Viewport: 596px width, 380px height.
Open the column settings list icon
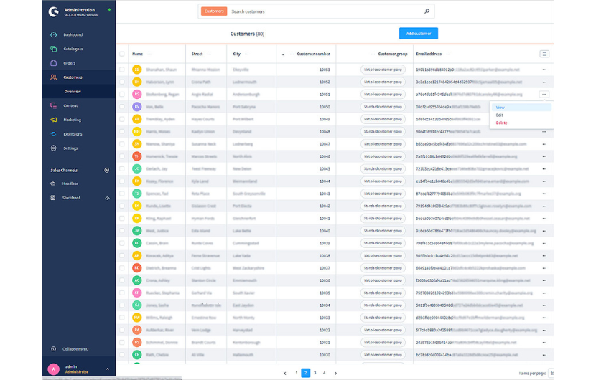point(544,54)
